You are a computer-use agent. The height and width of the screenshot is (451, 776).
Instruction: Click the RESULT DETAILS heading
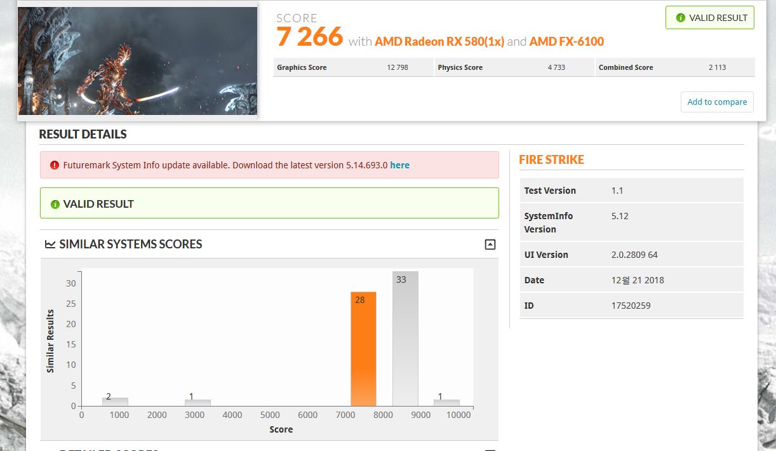point(83,134)
